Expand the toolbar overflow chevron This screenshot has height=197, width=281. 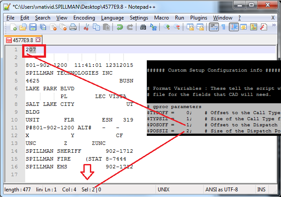274,25
